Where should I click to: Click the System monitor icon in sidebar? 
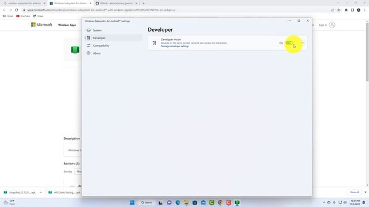[x=88, y=30]
